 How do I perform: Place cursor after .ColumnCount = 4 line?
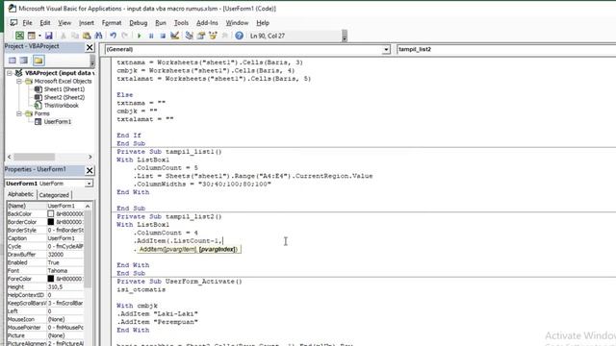pos(198,233)
